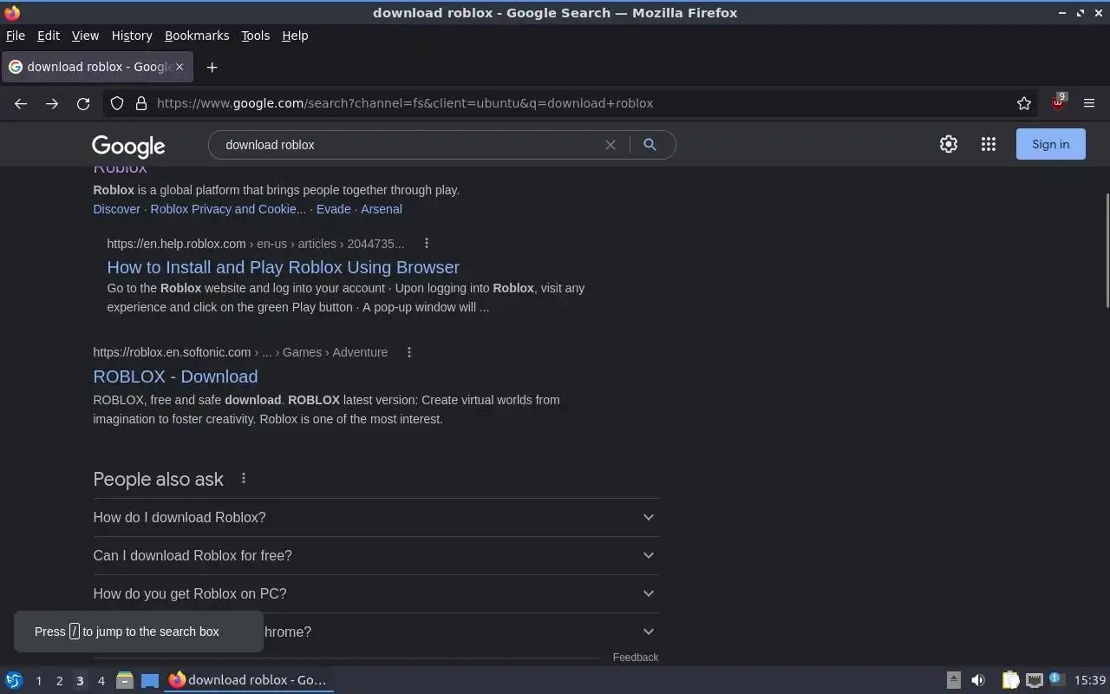Viewport: 1110px width, 694px height.
Task: Switch to workspace 2
Action: [59, 681]
